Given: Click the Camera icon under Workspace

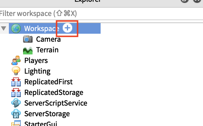Looking at the screenshot, I should pos(28,39).
